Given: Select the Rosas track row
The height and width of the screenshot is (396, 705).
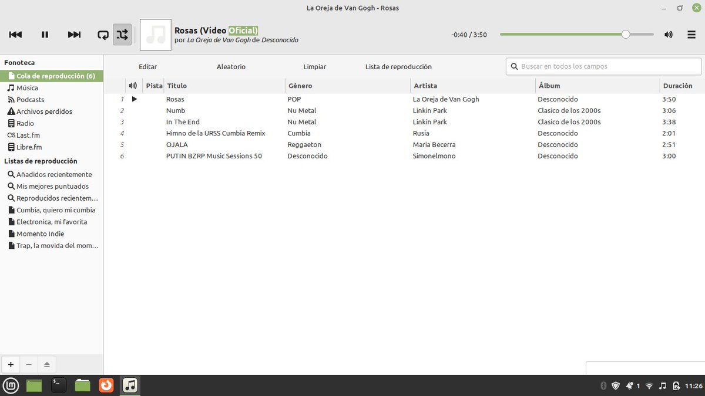Looking at the screenshot, I should tap(404, 99).
